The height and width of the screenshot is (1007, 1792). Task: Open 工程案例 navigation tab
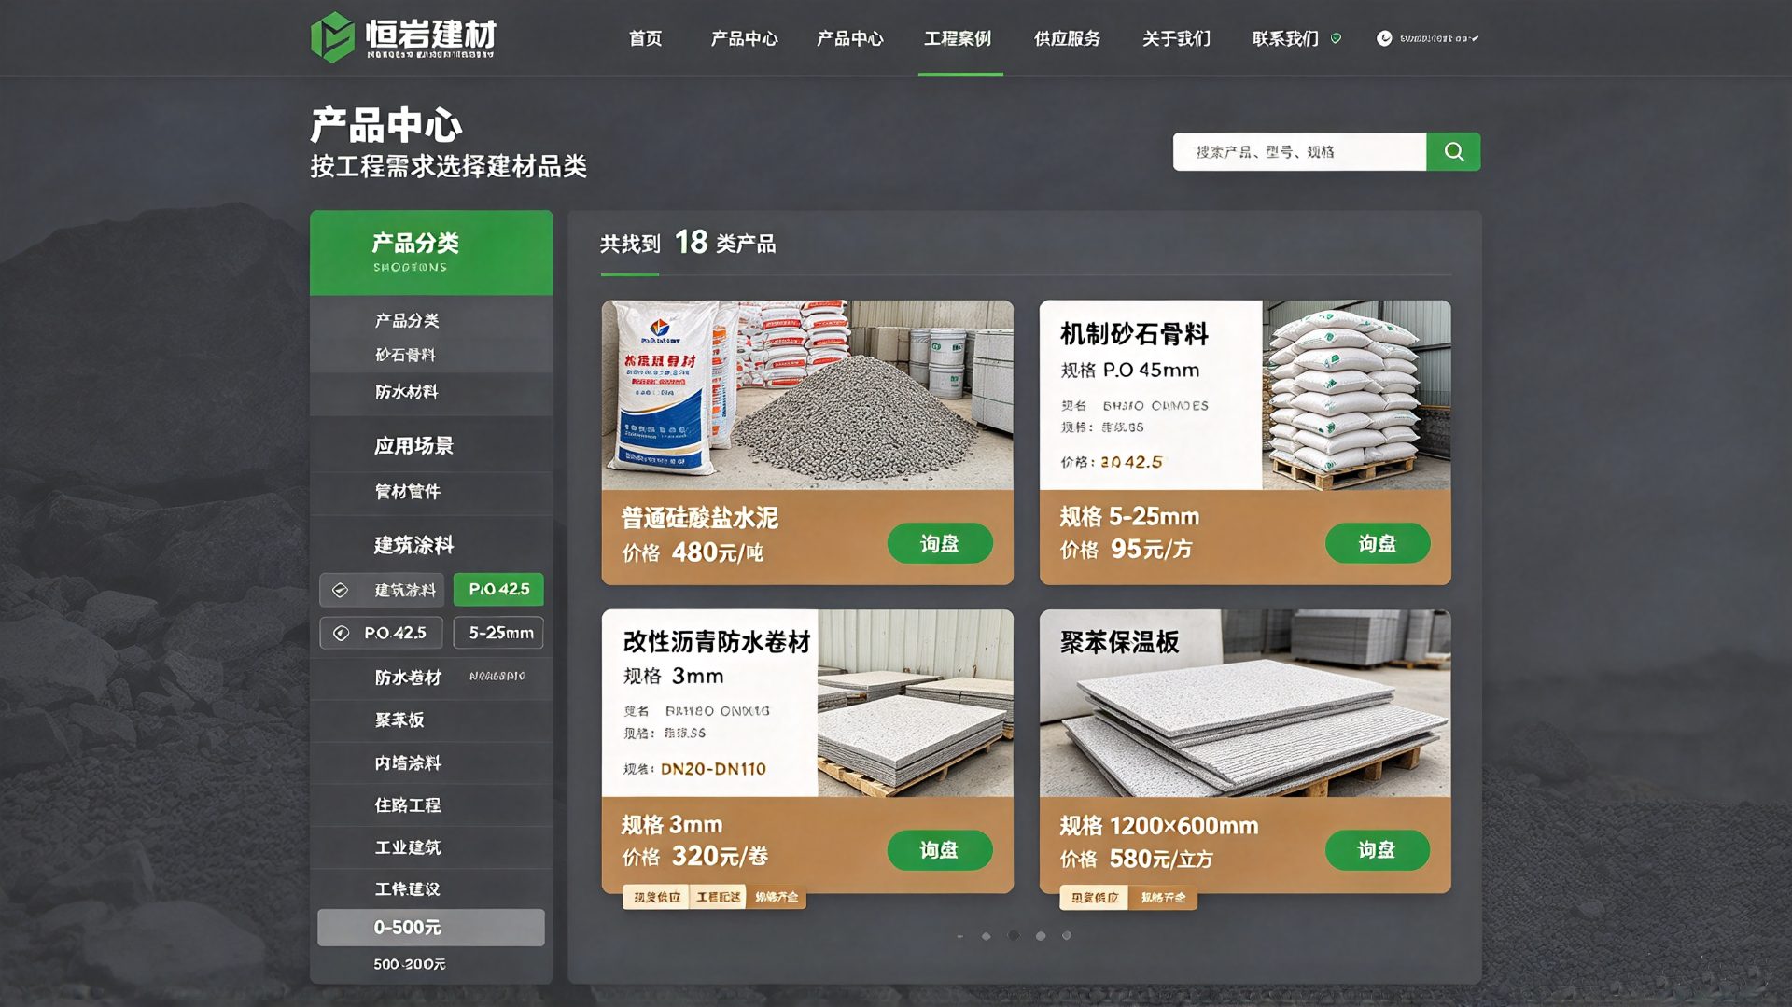click(x=958, y=38)
